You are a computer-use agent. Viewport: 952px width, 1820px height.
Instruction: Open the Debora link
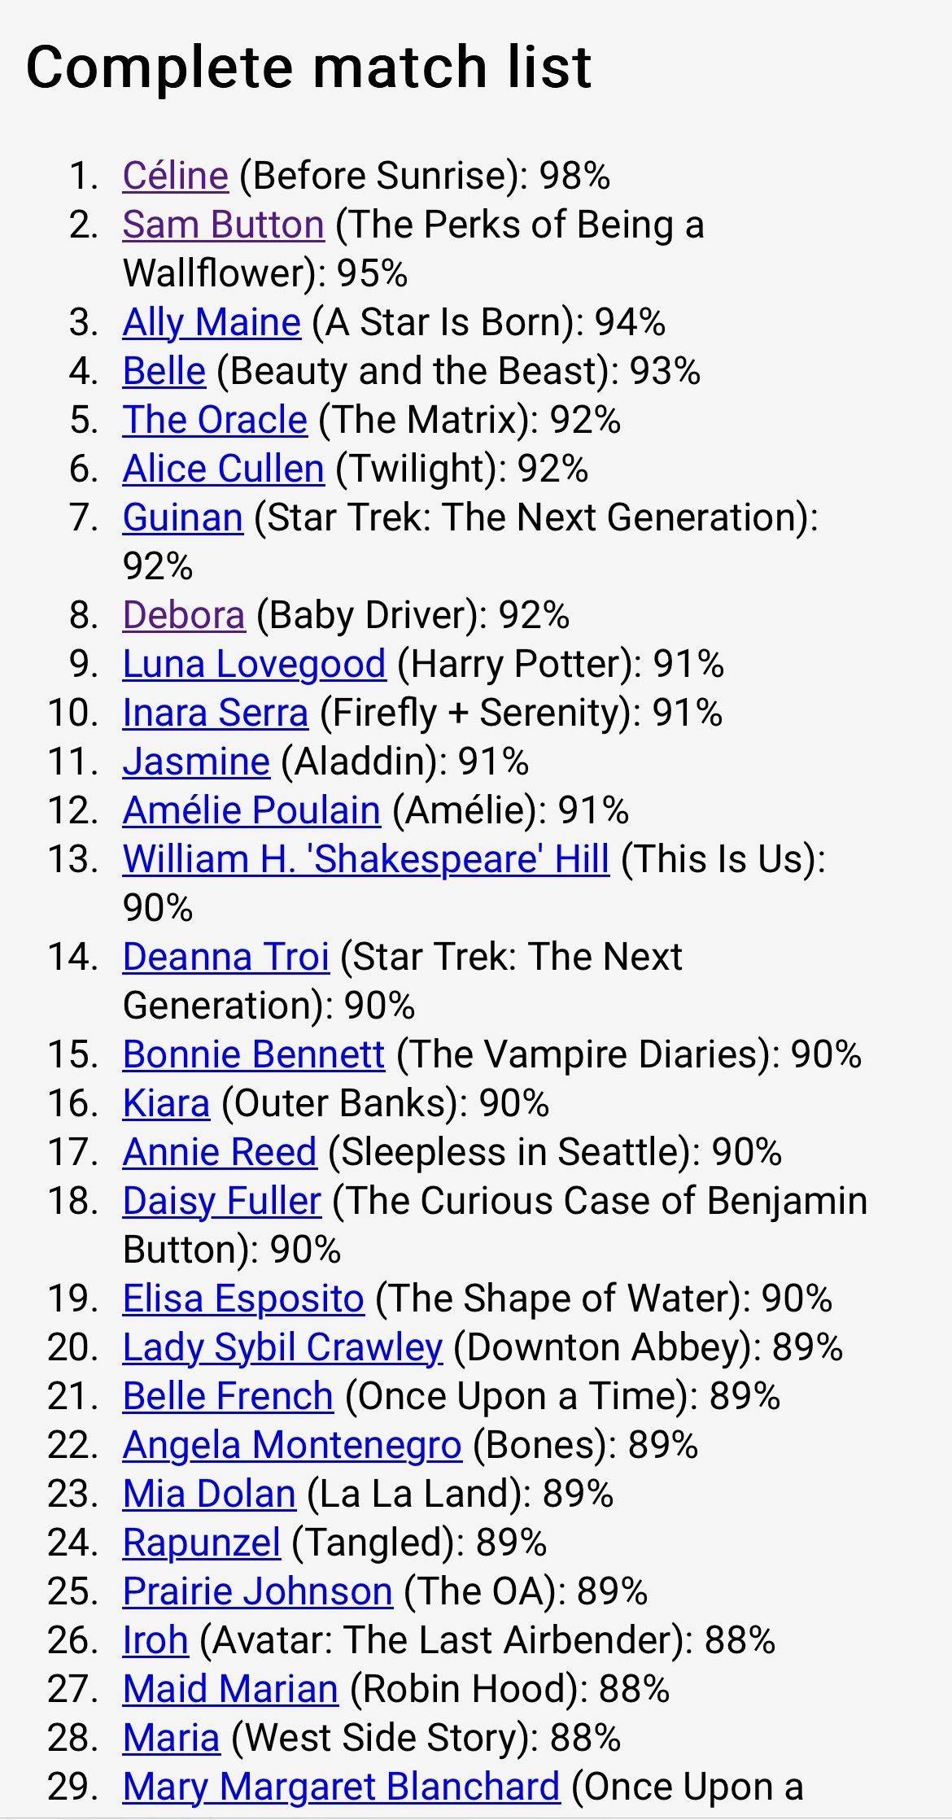[x=184, y=615]
